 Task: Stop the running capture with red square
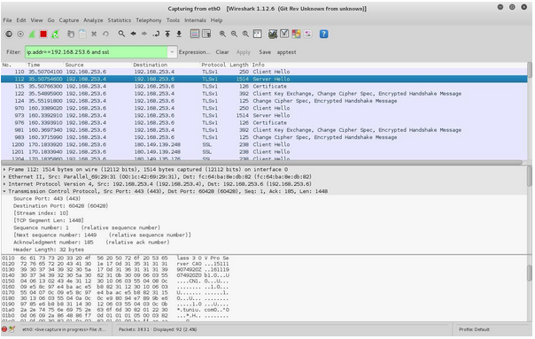[x=43, y=35]
